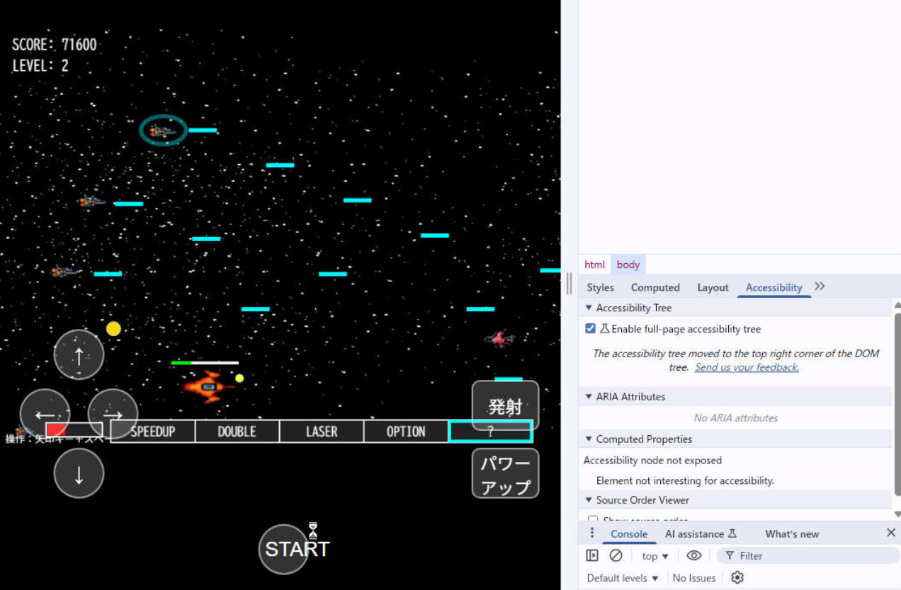Viewport: 901px width, 590px height.
Task: Show the console sidebar
Action: pos(592,556)
